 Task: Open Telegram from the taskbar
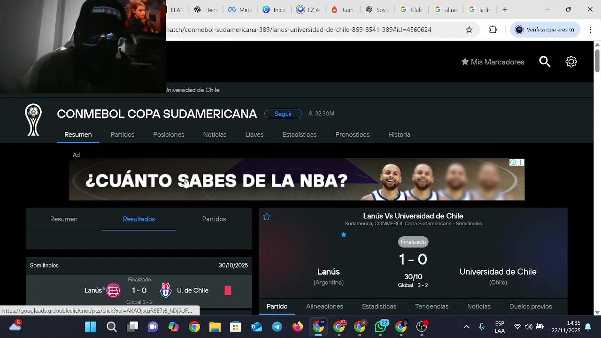point(277,327)
